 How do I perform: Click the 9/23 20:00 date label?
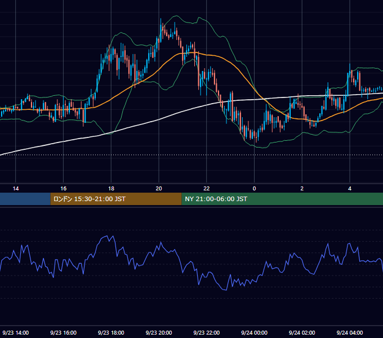pos(159,332)
